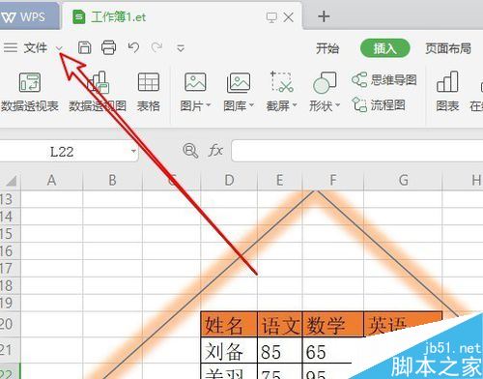
Task: Click the 图表 chart icon
Action: click(447, 82)
